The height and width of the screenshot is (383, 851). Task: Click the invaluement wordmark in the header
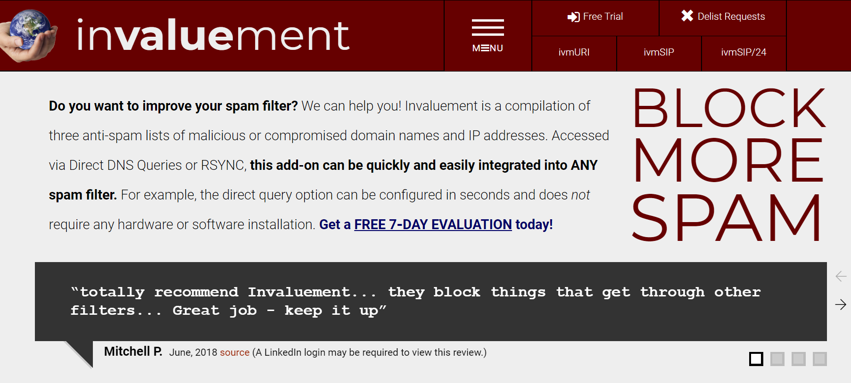click(x=213, y=36)
